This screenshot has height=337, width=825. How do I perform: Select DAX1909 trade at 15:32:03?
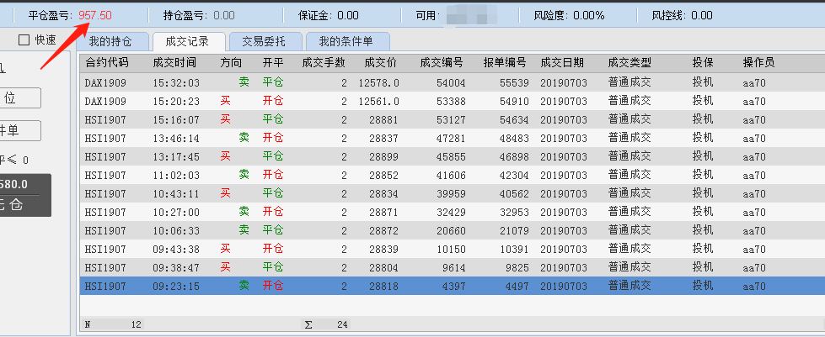pyautogui.click(x=452, y=83)
